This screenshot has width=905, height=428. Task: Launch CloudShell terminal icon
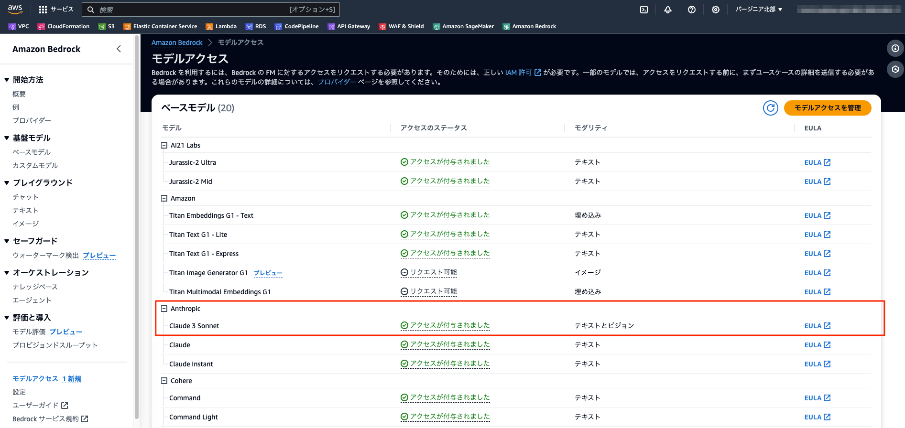pyautogui.click(x=644, y=10)
